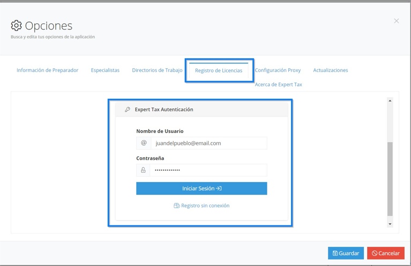Screen dimensions: 411x266
Task: Click the padlock icon beside the password field
Action: pos(143,170)
